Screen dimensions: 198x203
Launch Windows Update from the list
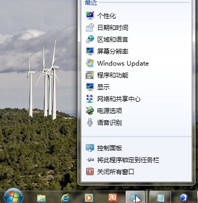click(136, 64)
